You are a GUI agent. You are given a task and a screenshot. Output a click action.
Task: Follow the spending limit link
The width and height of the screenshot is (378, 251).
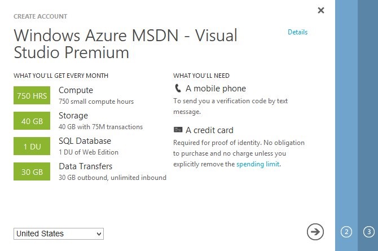[x=258, y=164]
